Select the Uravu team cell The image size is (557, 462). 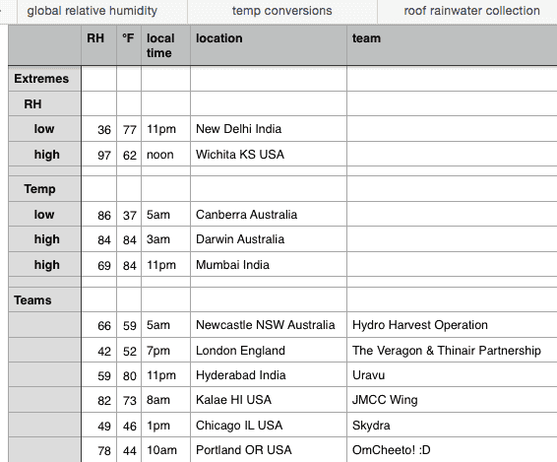point(452,375)
